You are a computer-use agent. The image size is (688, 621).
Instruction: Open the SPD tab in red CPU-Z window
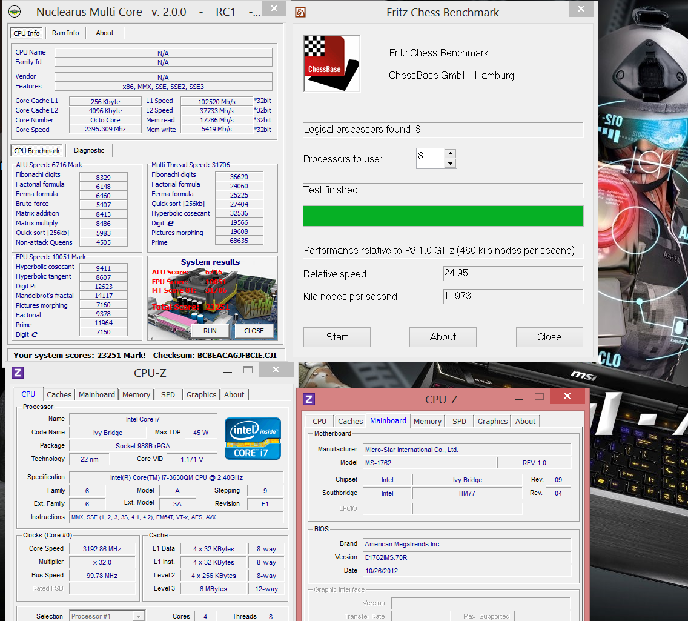[460, 421]
